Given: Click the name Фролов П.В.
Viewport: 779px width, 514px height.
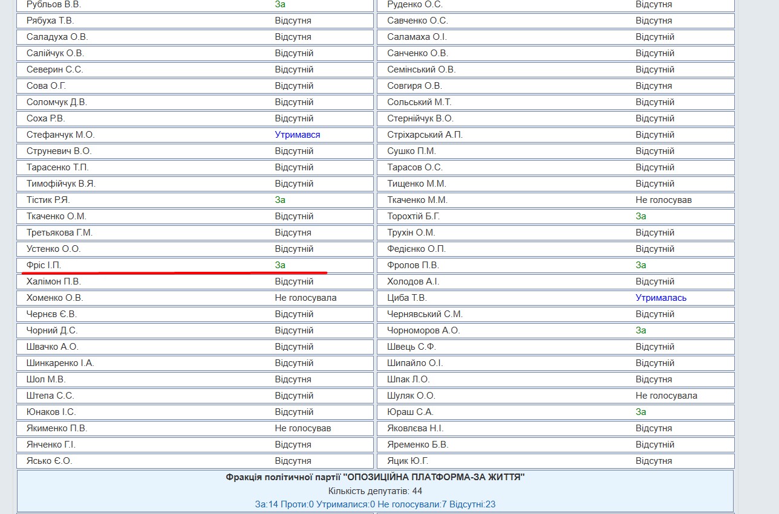Looking at the screenshot, I should (413, 265).
